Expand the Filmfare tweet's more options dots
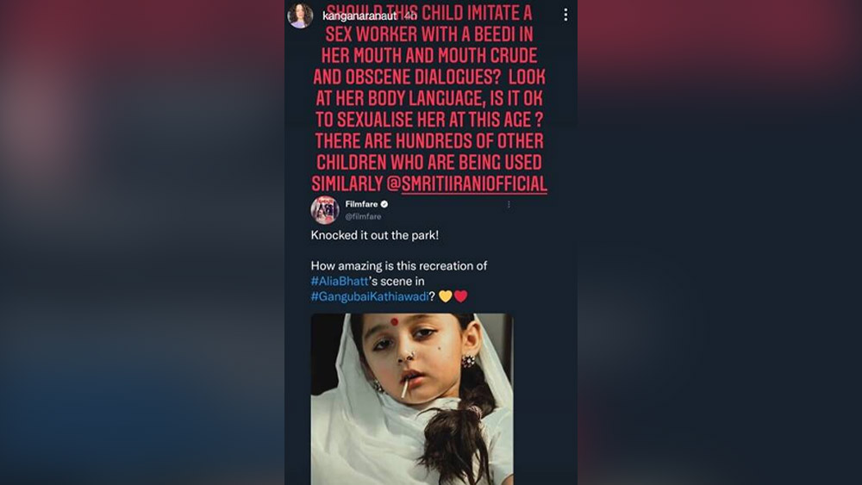 509,204
